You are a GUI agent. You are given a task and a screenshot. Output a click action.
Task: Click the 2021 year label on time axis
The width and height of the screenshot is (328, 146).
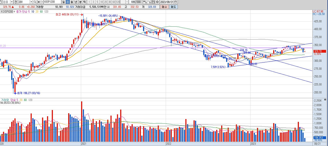coord(84,144)
